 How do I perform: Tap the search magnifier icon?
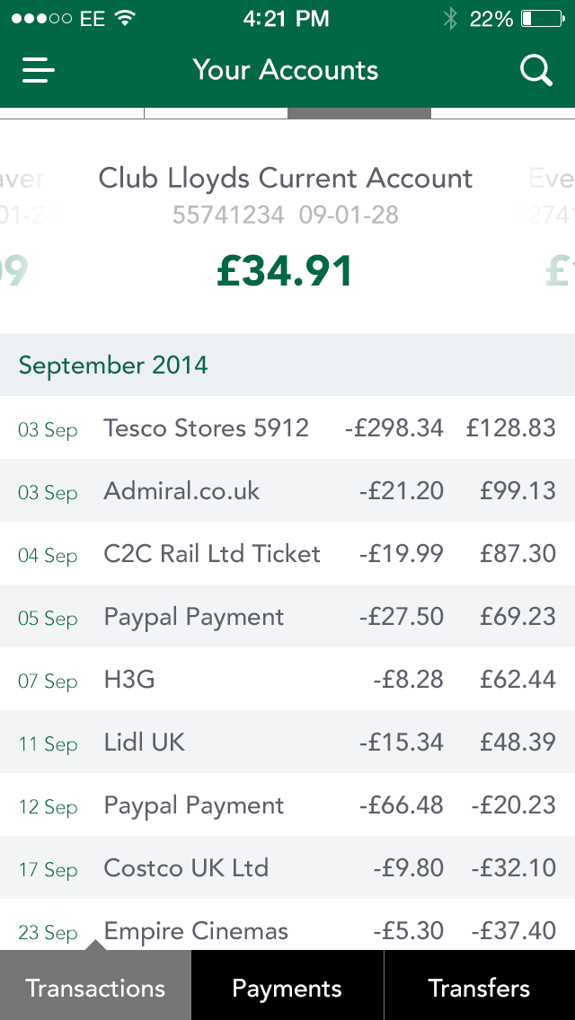tap(536, 70)
